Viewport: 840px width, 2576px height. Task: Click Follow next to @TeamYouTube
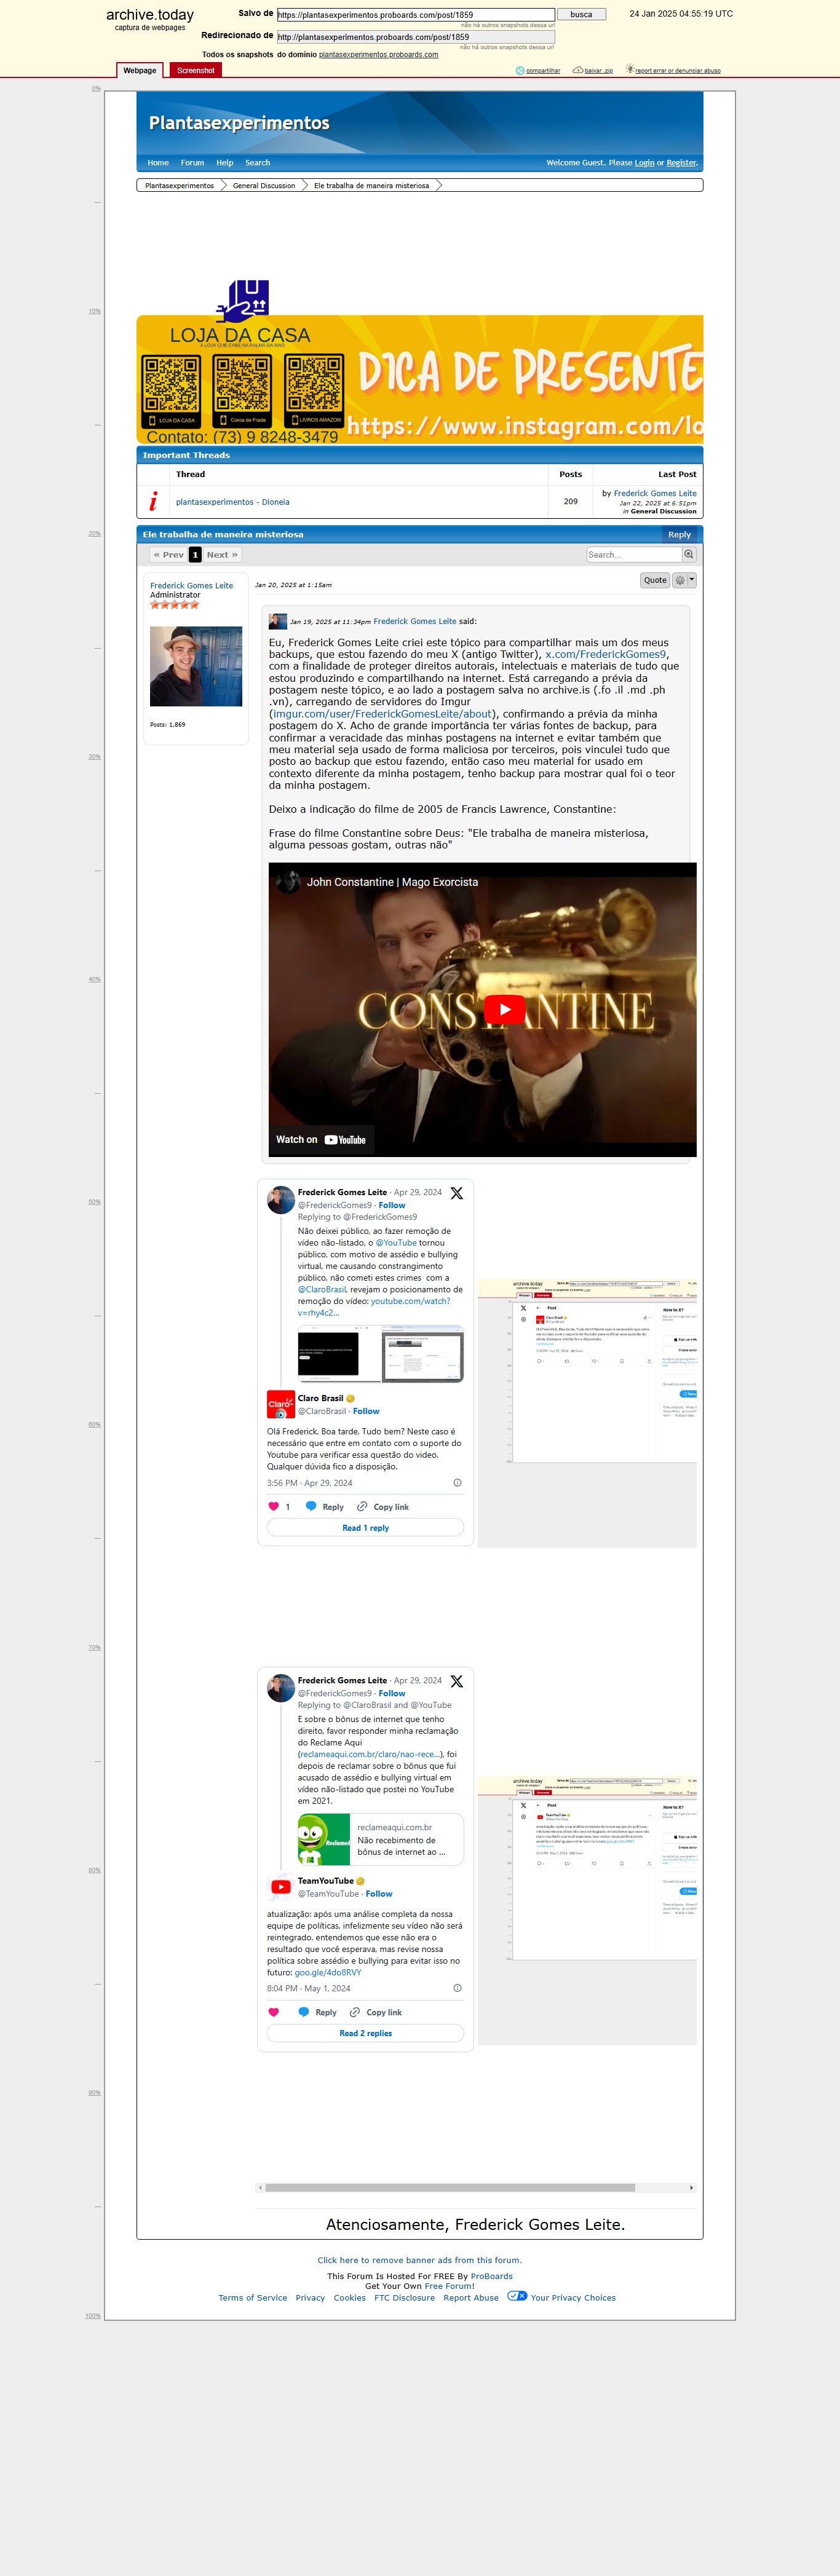pos(379,1894)
